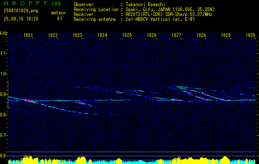The width and height of the screenshot is (259, 164).
Task: Click the 1830 time axis marker
Action: [251, 35]
